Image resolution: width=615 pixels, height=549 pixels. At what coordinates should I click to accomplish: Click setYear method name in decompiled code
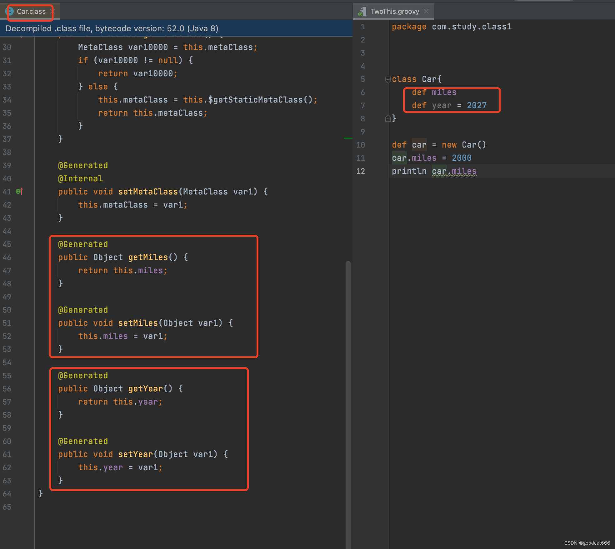coord(135,454)
